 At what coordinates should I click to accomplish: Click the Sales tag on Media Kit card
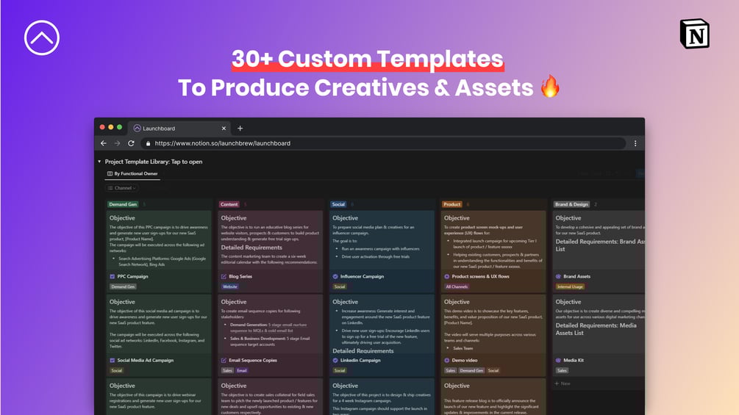click(562, 370)
